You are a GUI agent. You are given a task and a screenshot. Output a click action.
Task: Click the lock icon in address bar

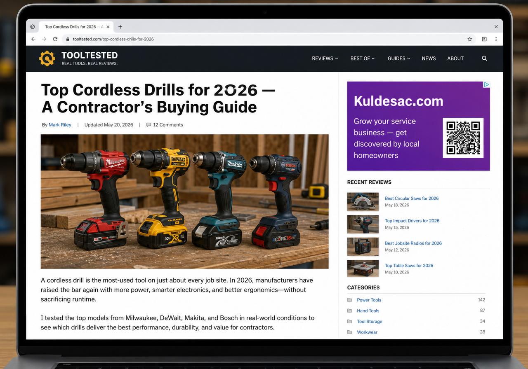(68, 39)
